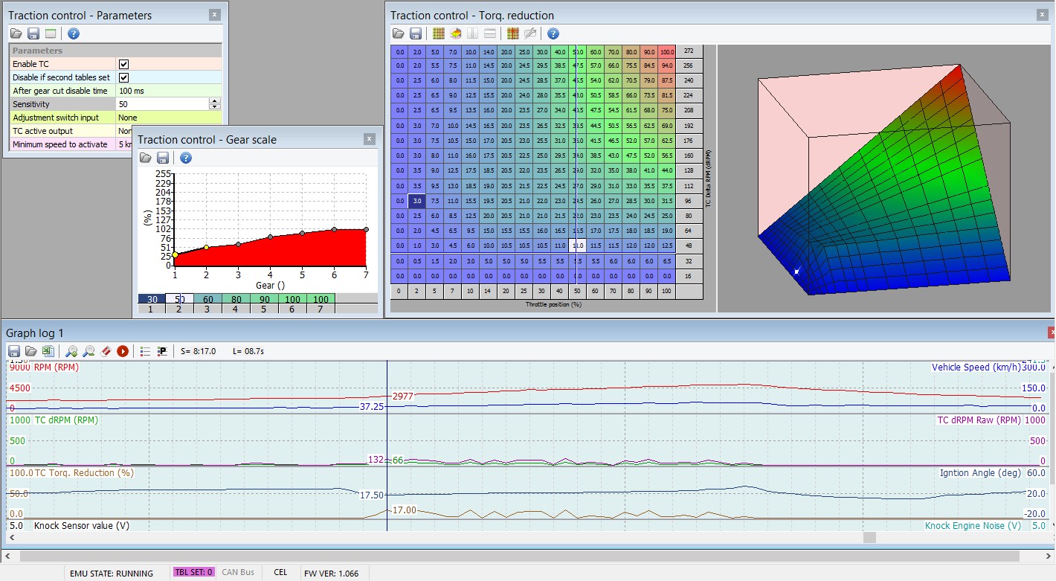Open help for Traction control Parameters

pyautogui.click(x=73, y=33)
